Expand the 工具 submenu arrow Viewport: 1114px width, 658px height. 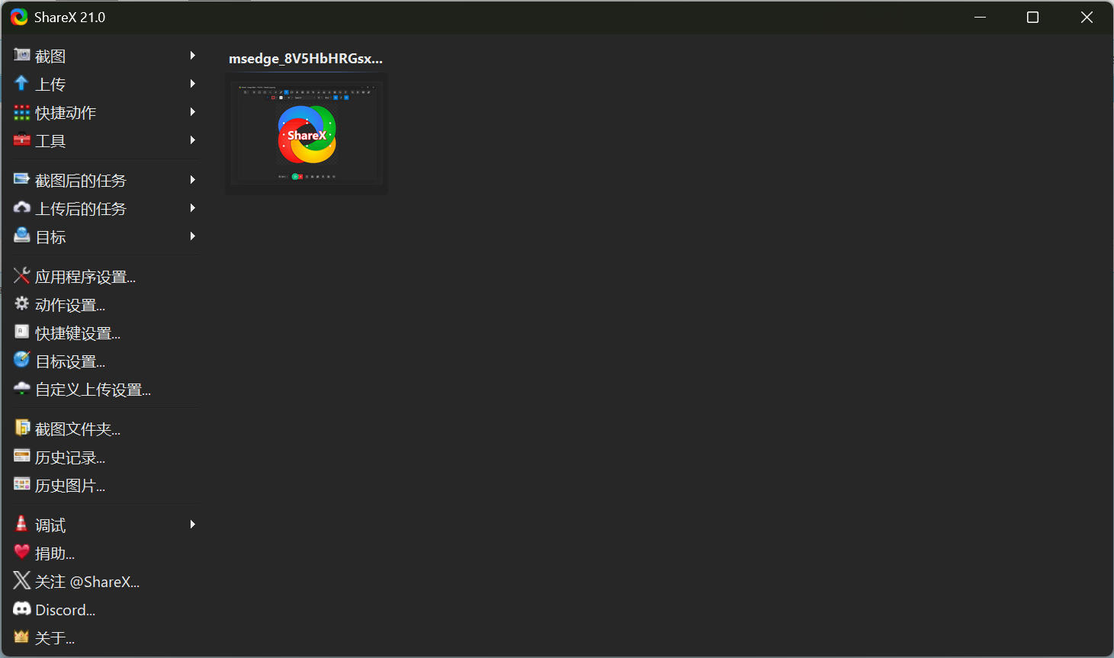click(x=193, y=140)
